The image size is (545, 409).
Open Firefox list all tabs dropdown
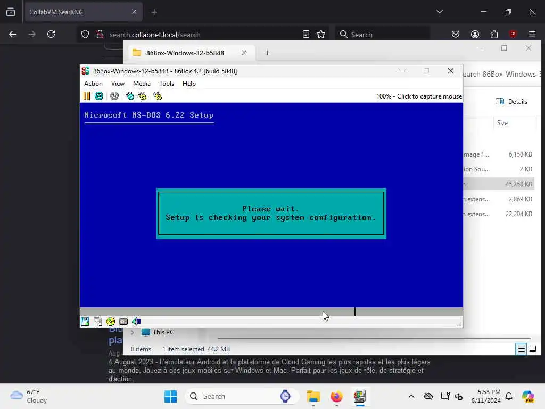click(440, 12)
